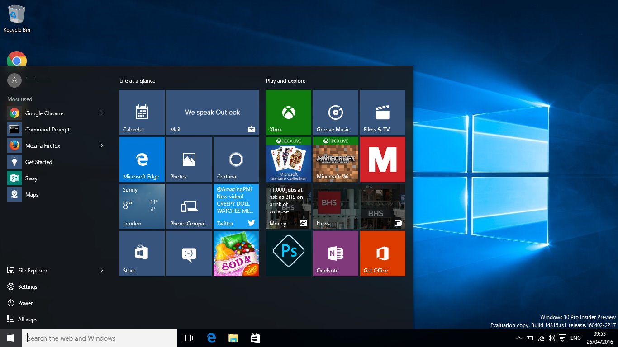Open the Photoshop Express tile

tap(288, 253)
